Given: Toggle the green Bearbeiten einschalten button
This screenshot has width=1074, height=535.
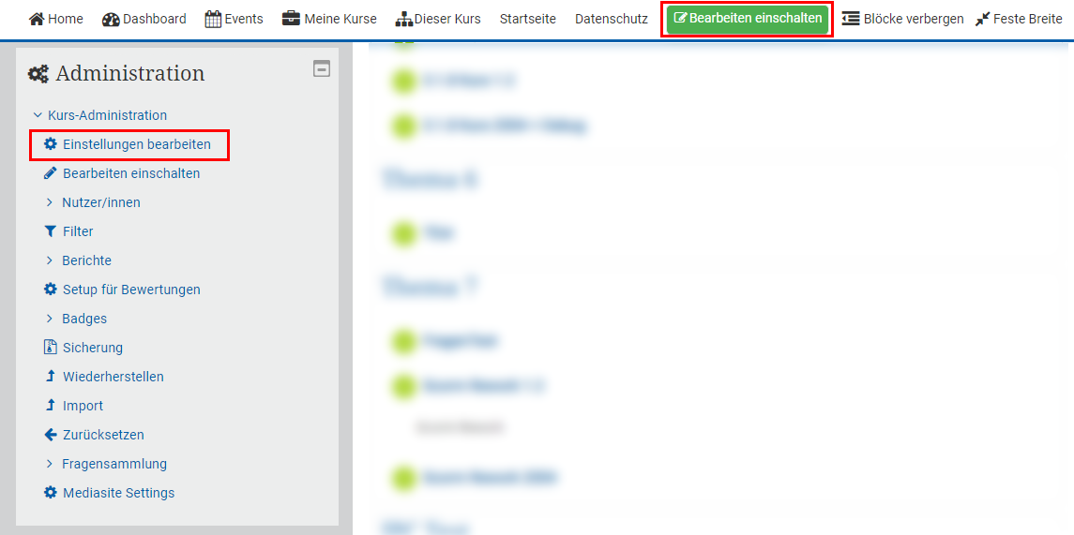Looking at the screenshot, I should tap(748, 19).
